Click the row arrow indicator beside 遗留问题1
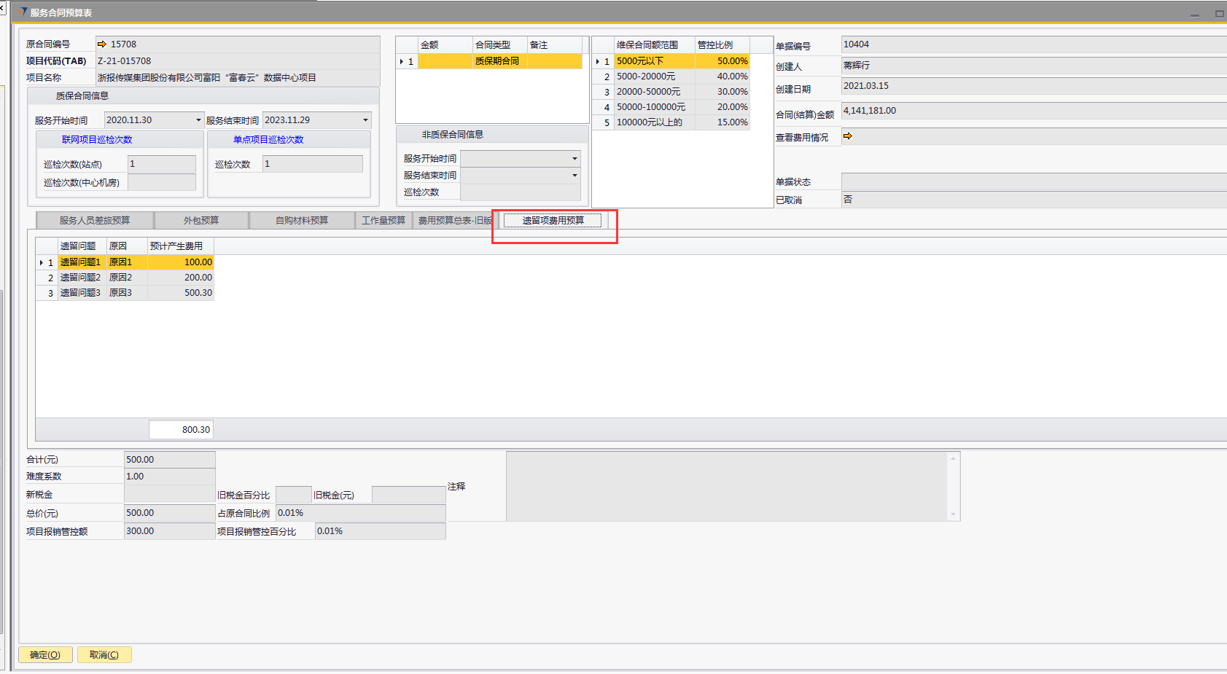This screenshot has width=1227, height=674. 41,262
